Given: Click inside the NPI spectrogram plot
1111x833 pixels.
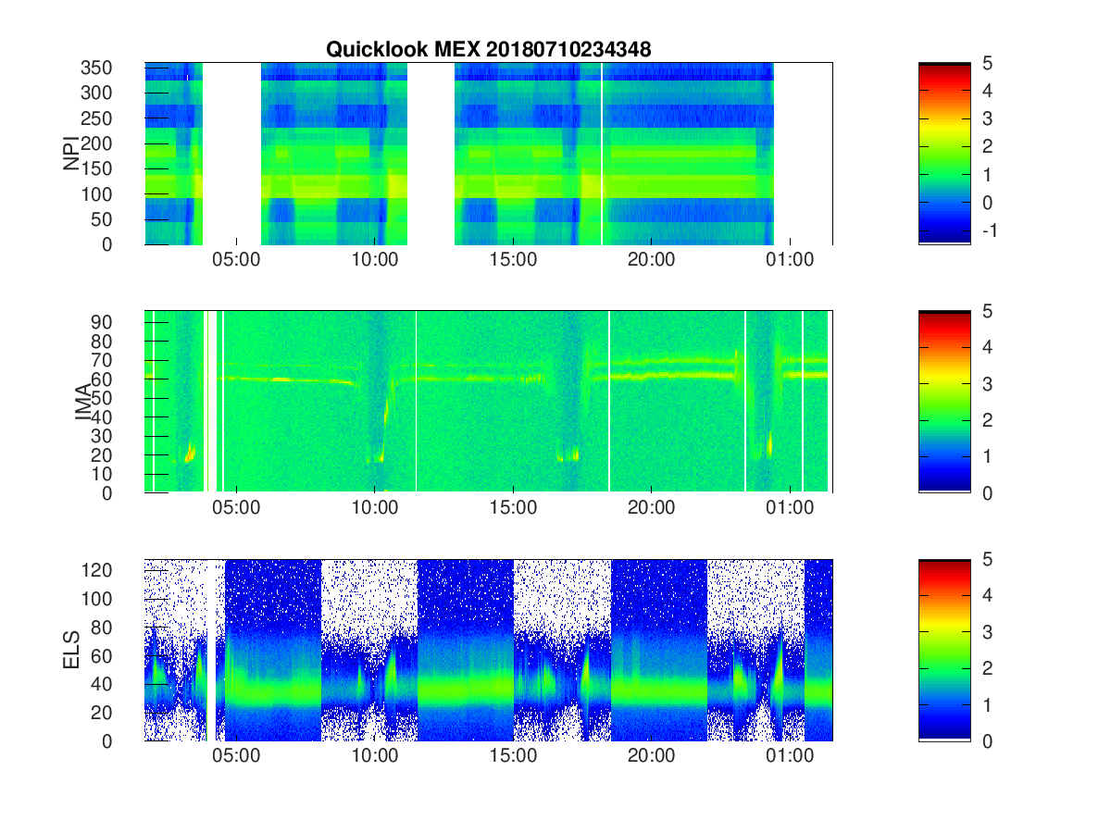Looking at the screenshot, I should click(x=488, y=154).
